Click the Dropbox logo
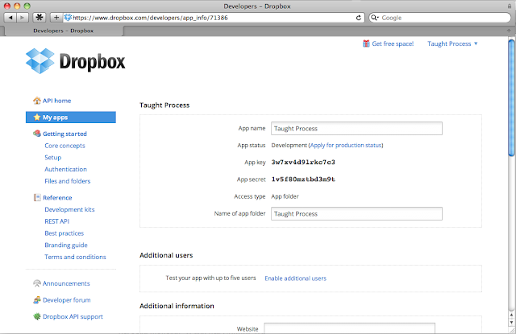 coord(75,61)
